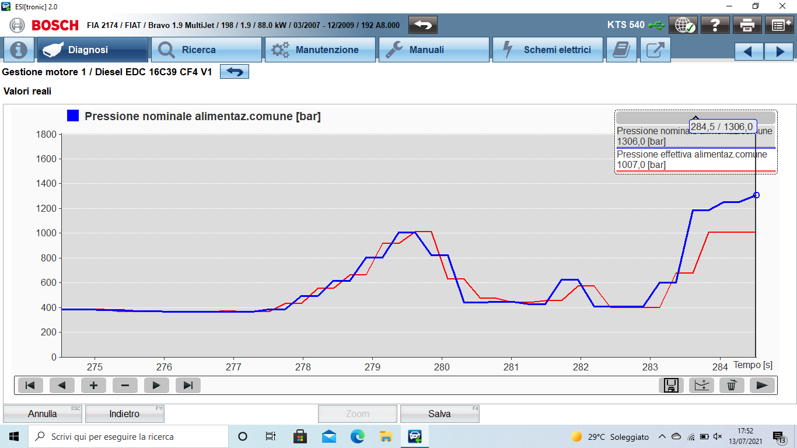Viewport: 797px width, 448px height.
Task: Open the help question mark icon
Action: coord(715,25)
